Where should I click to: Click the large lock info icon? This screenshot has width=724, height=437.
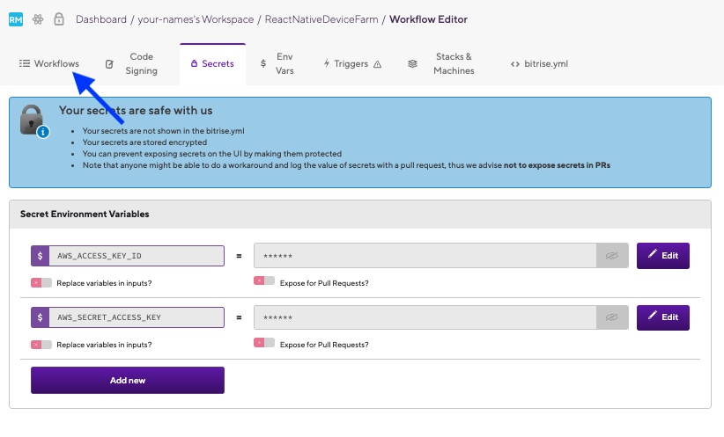[x=33, y=120]
